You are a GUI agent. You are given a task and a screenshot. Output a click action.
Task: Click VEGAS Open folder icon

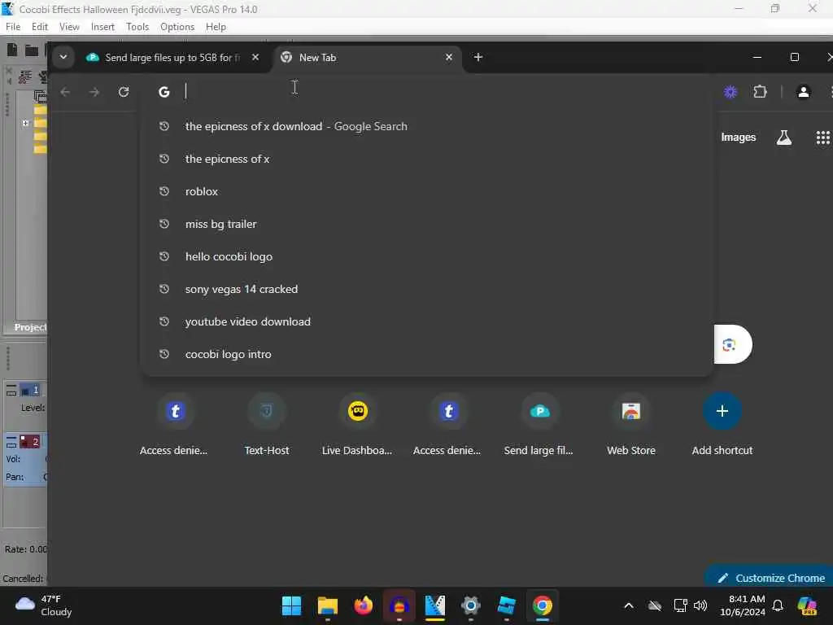point(32,50)
